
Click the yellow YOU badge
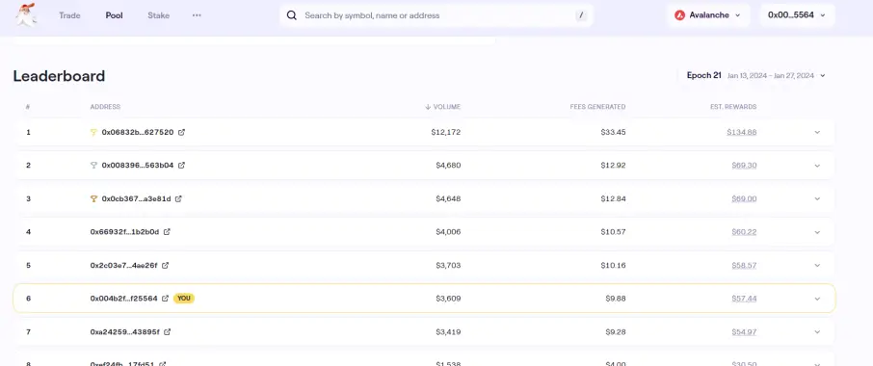click(184, 299)
